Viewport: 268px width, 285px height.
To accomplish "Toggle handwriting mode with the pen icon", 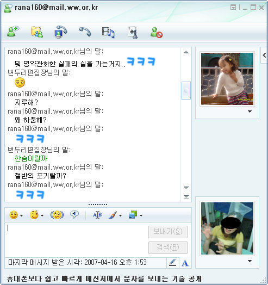I will [172, 263].
